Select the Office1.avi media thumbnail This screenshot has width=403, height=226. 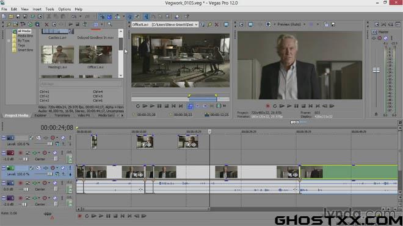tap(95, 55)
